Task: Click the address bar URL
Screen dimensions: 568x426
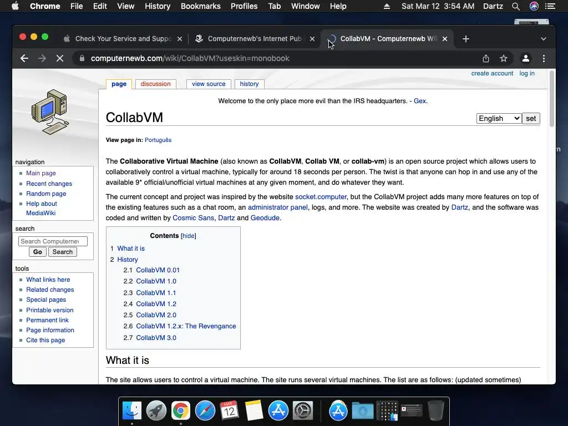Action: (x=190, y=58)
